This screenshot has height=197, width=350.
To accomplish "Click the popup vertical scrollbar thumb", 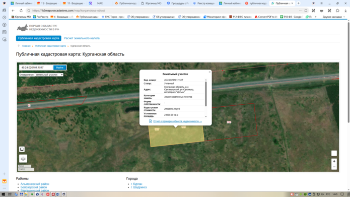I will [x=206, y=94].
